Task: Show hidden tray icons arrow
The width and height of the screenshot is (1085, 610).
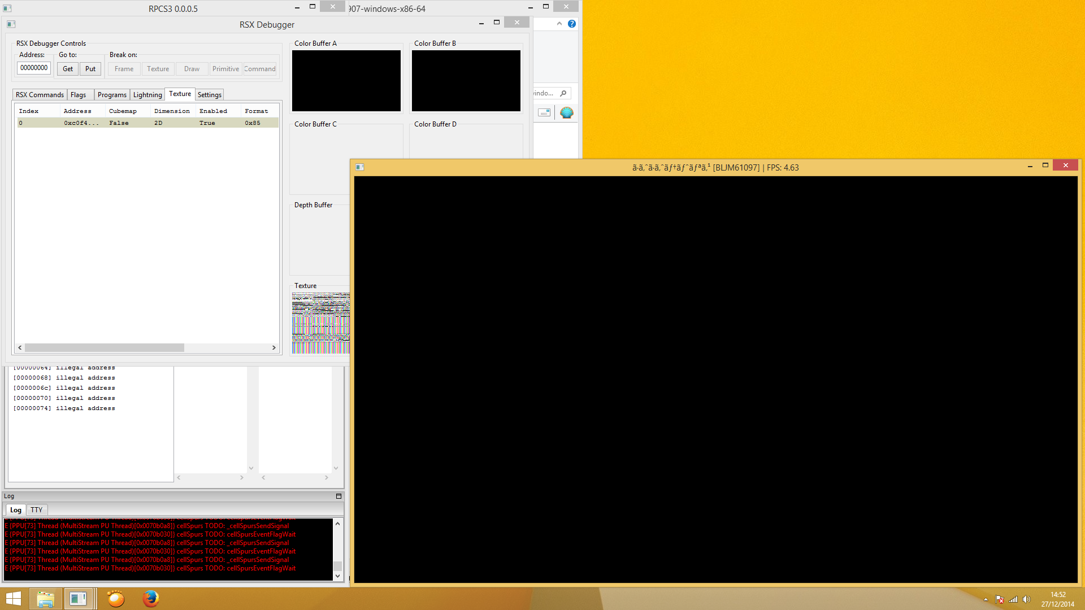Action: tap(986, 599)
